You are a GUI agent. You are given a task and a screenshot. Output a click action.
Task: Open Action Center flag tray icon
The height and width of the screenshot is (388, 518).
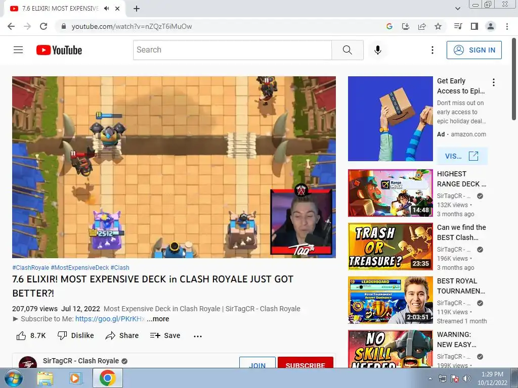pos(455,378)
